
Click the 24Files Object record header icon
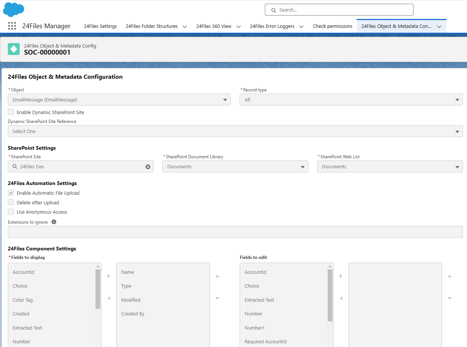coord(14,49)
